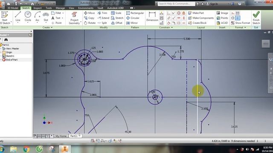Insert ACAD file

pos(222,23)
